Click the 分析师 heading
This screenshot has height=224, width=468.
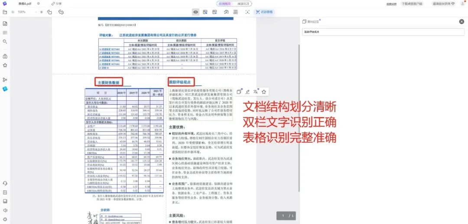point(105,210)
